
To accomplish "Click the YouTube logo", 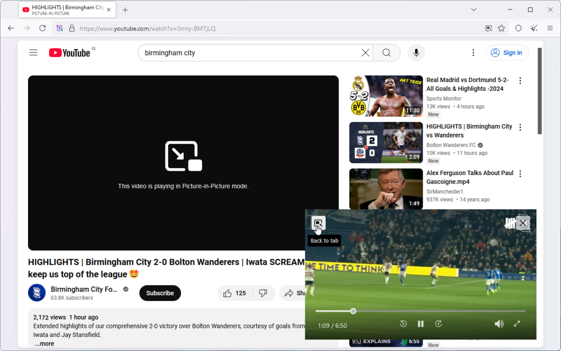I will coord(69,52).
